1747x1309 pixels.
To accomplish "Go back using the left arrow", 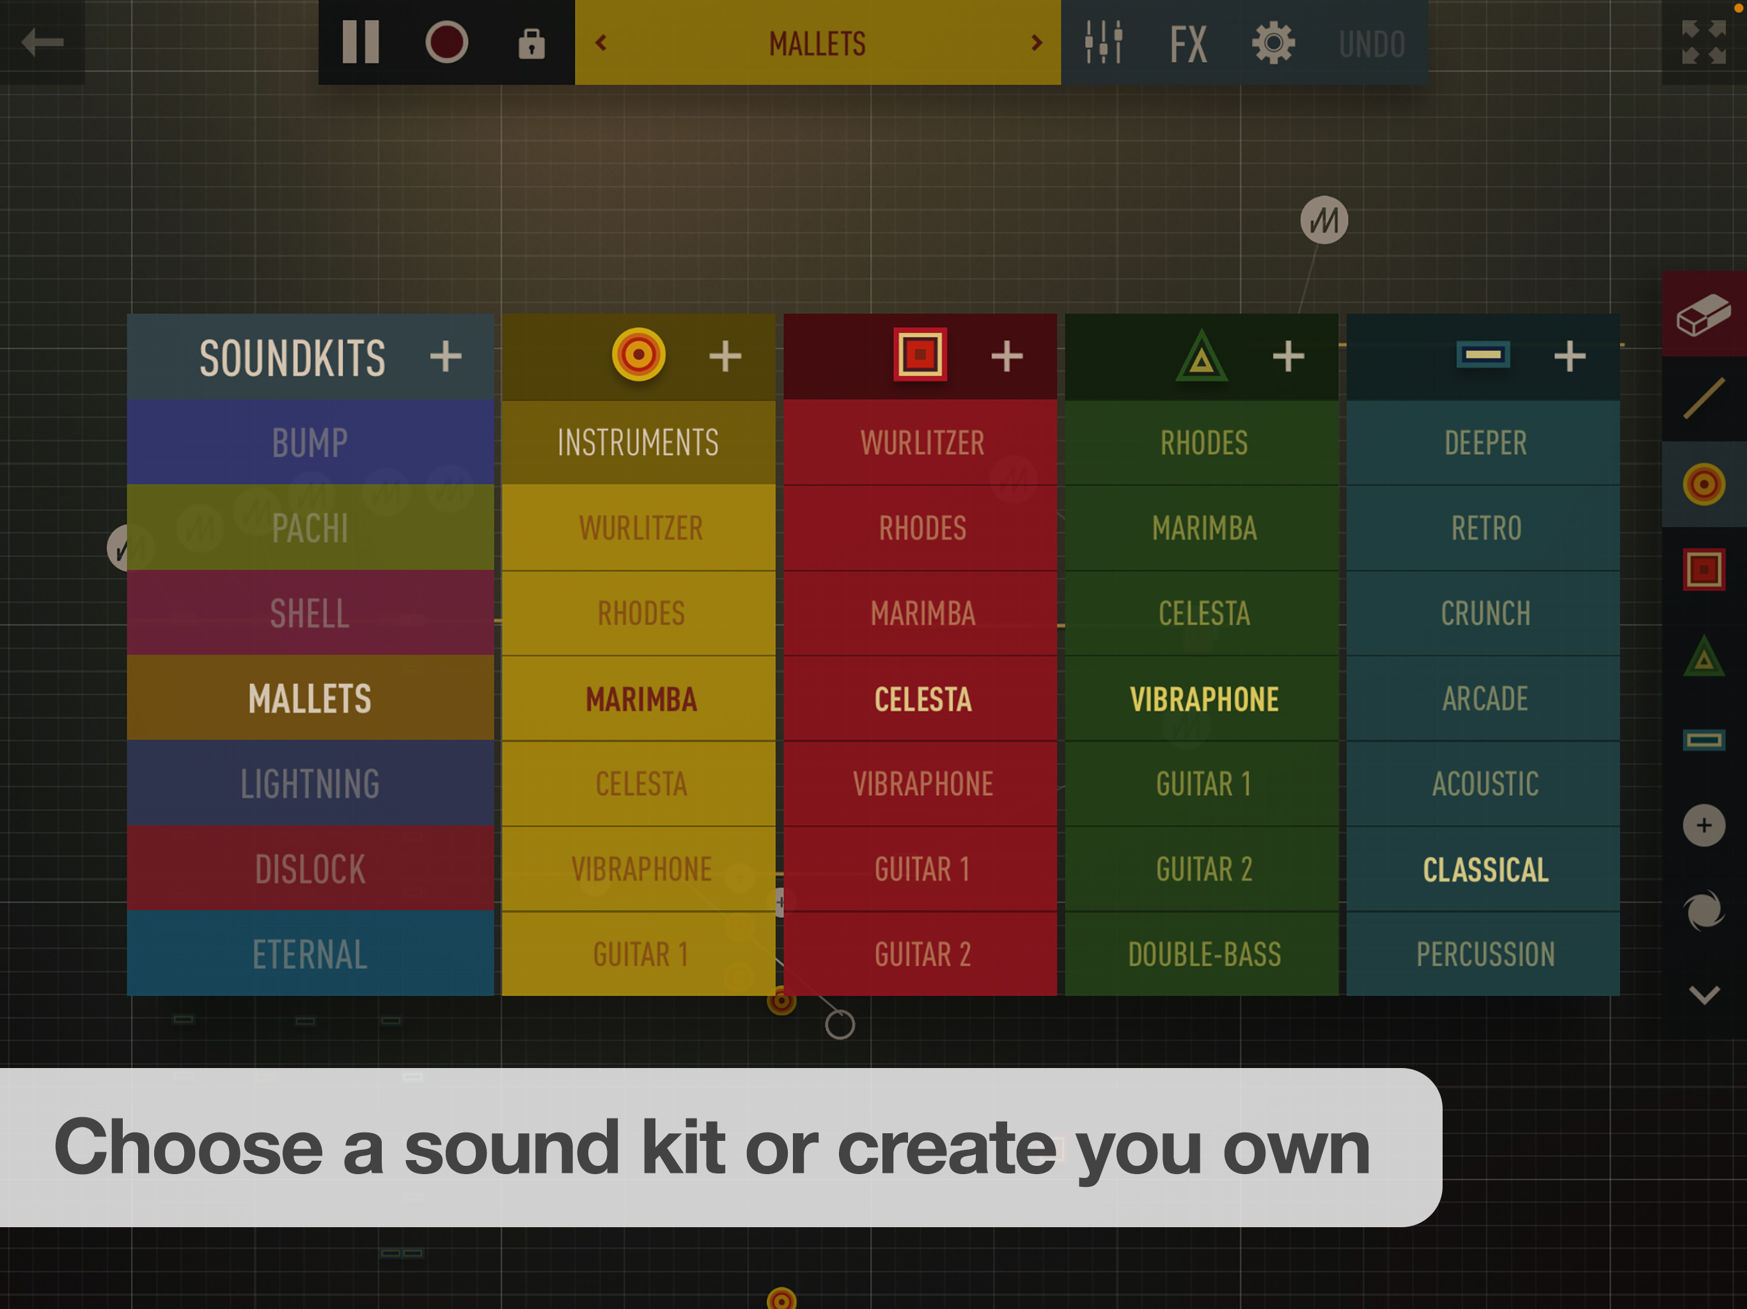I will [42, 42].
